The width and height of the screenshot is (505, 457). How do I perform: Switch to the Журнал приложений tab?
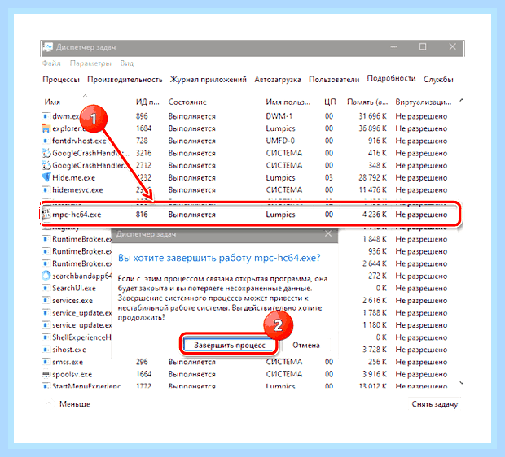coord(209,79)
